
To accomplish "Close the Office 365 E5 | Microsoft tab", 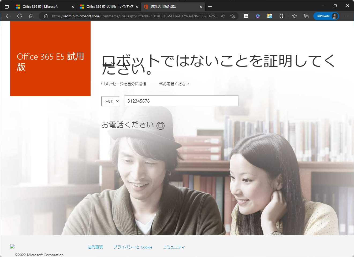I will [x=73, y=7].
